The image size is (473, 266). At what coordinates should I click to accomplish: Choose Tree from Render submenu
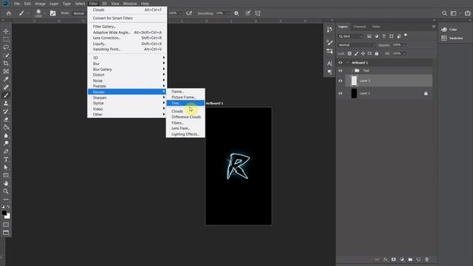tap(186, 103)
